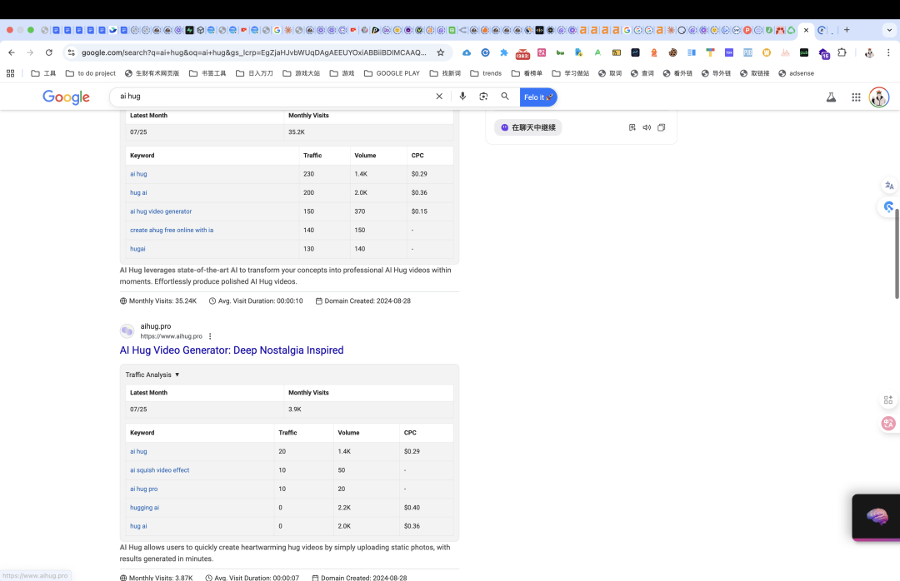Expand the GOOGLE PLAY bookmark folder
900x581 pixels.
pos(392,73)
